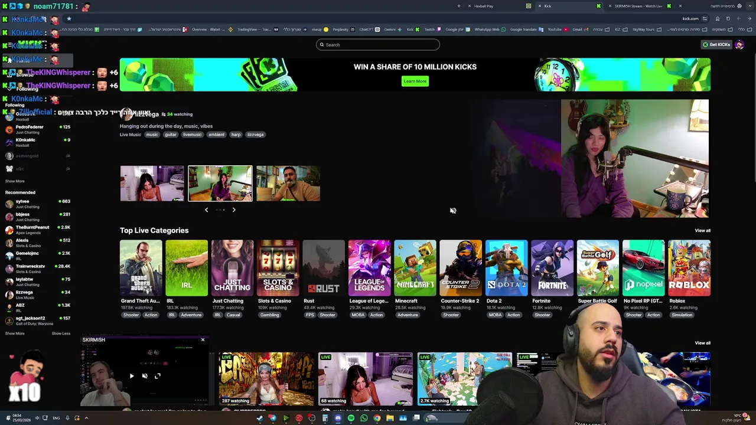The image size is (756, 425).
Task: Open the Super Battle Golf category tile
Action: tap(598, 267)
